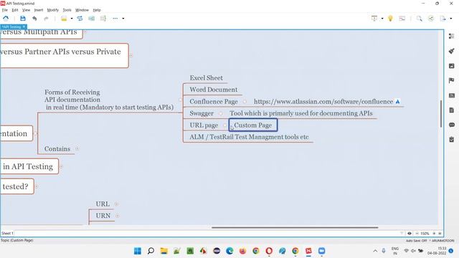
Task: Collapse the Swagger branch
Action: 220,113
